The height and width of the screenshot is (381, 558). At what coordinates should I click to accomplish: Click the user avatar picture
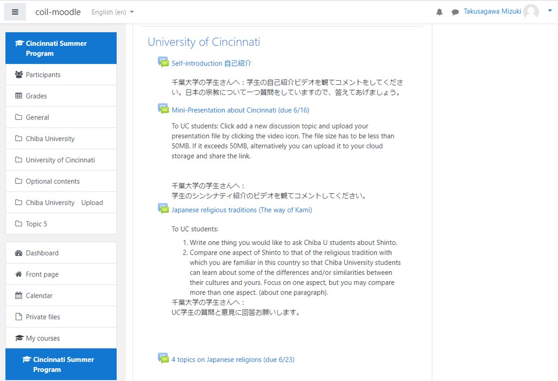[531, 12]
